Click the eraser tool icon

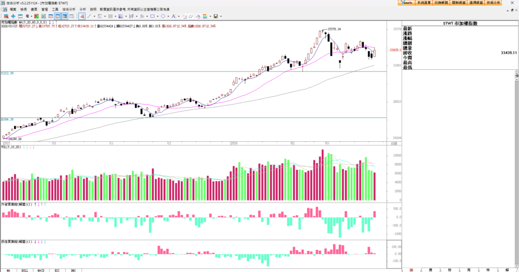[x=191, y=16]
